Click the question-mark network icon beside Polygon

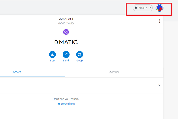[x=136, y=8]
